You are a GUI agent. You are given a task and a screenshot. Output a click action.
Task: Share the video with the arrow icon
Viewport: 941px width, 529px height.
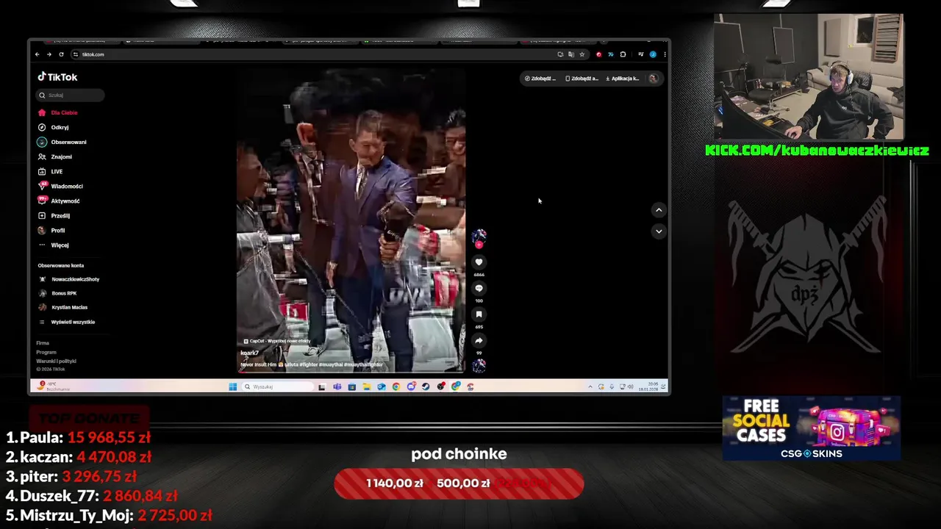(x=479, y=340)
